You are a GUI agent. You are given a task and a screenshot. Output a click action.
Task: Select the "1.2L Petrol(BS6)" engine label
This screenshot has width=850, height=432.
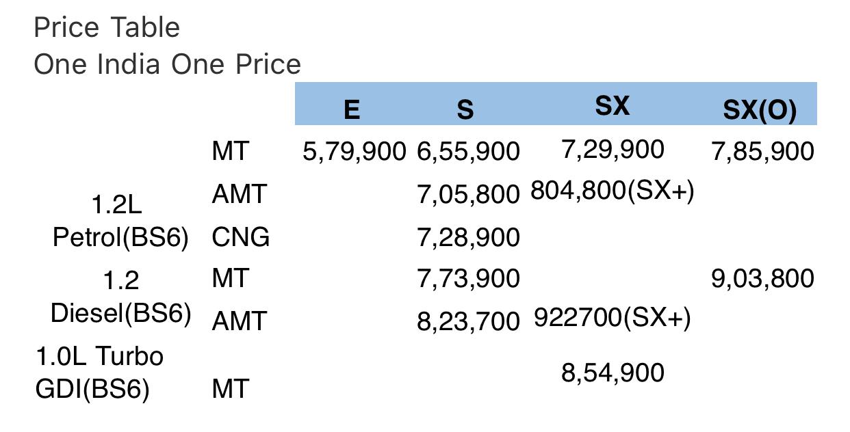[x=120, y=221]
